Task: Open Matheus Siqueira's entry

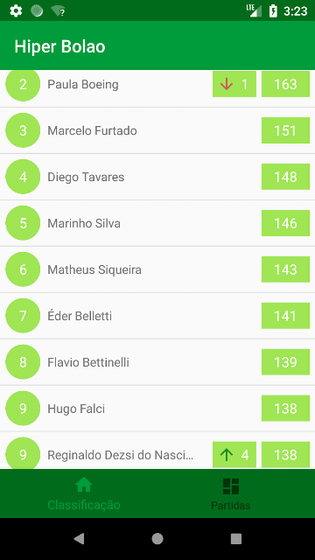Action: tap(157, 269)
